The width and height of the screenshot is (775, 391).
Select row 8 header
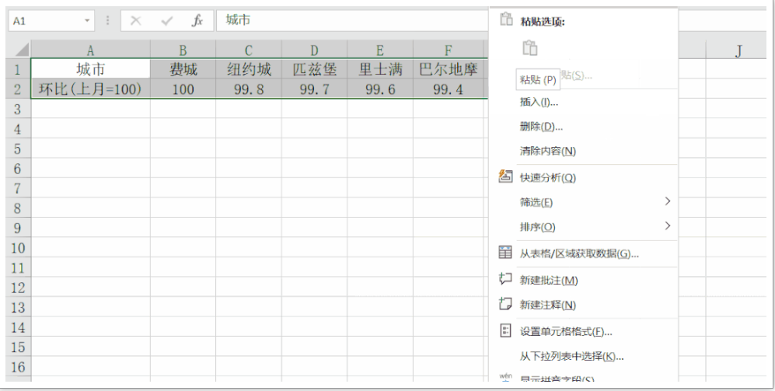point(18,208)
